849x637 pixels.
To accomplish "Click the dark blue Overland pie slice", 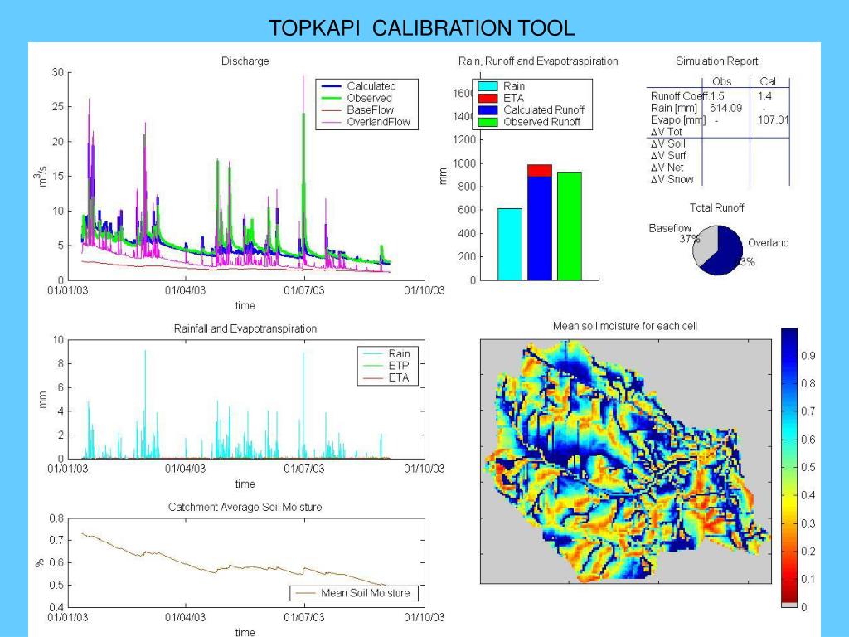I will pyautogui.click(x=725, y=252).
